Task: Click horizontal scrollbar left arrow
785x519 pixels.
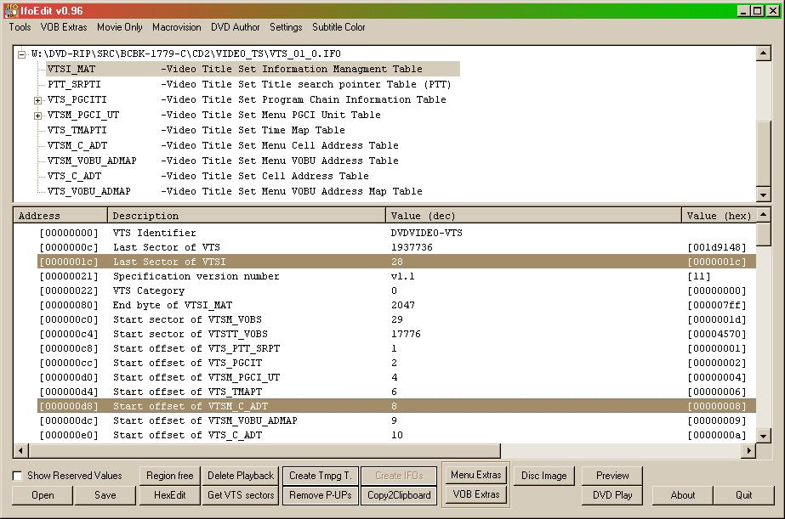Action: (x=20, y=450)
